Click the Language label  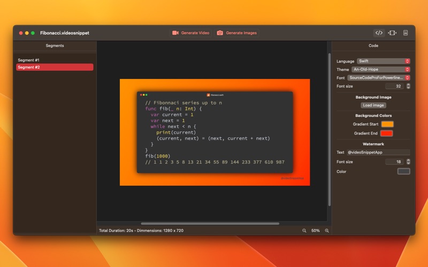(x=345, y=61)
